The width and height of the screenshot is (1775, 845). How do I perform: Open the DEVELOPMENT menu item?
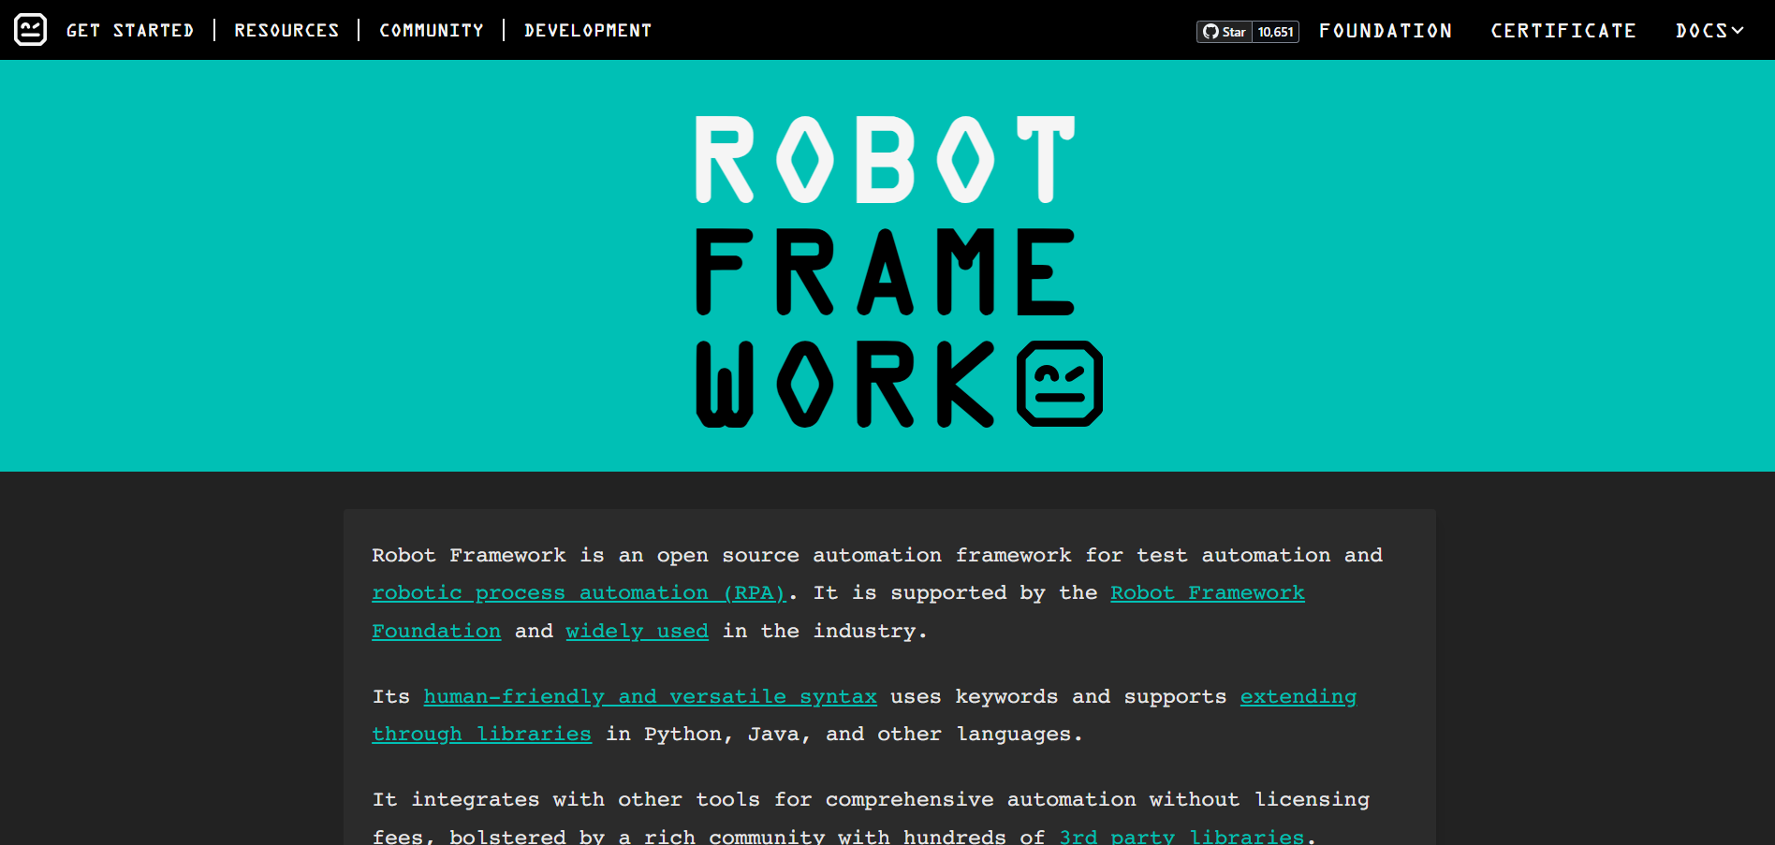click(588, 30)
